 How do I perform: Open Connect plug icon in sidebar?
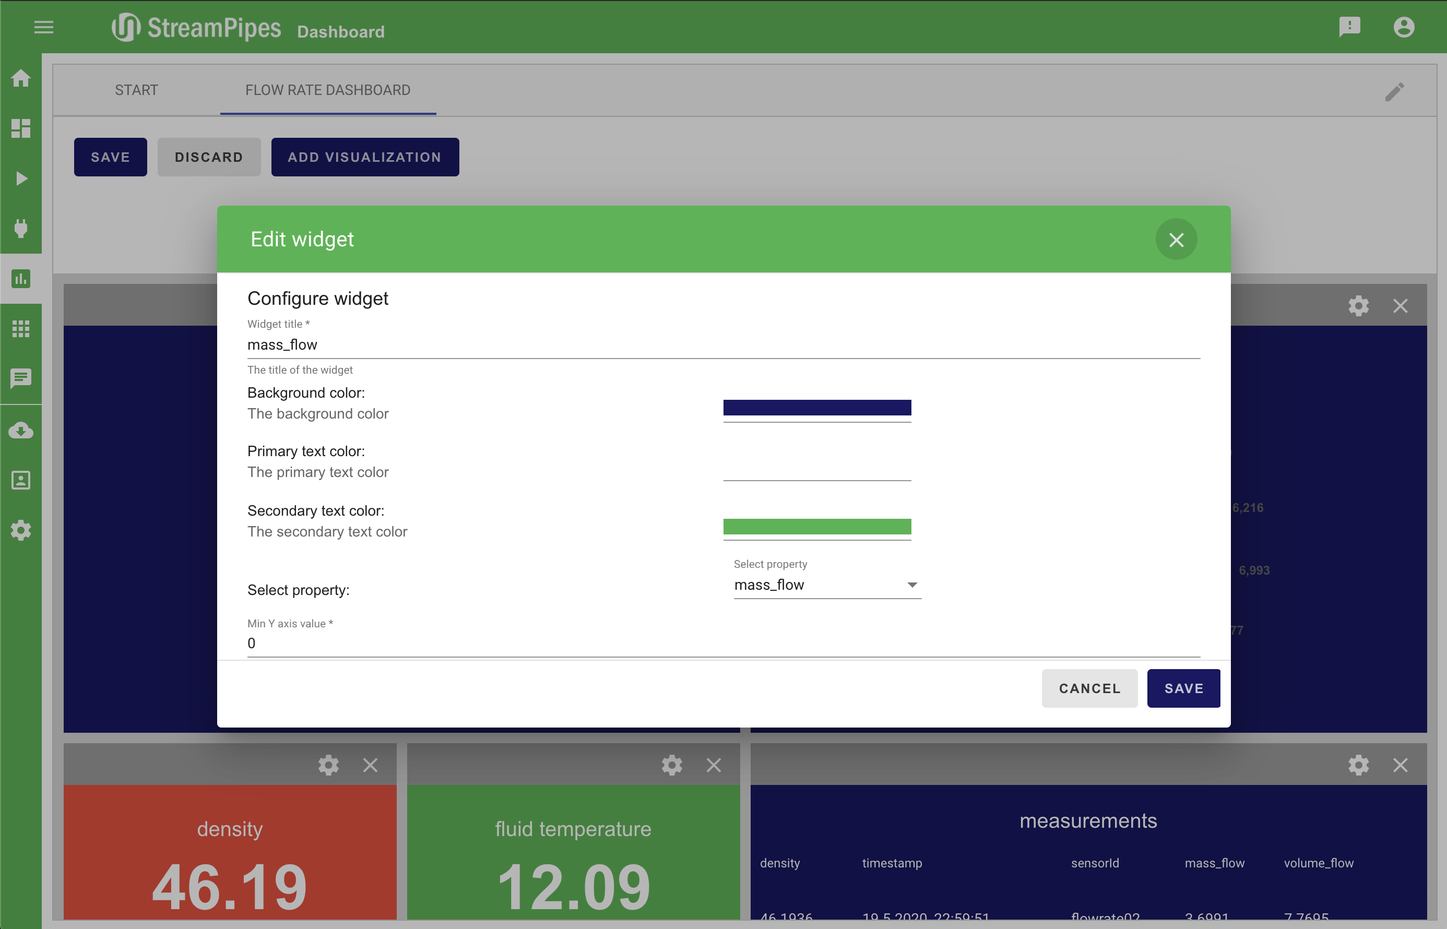(21, 229)
